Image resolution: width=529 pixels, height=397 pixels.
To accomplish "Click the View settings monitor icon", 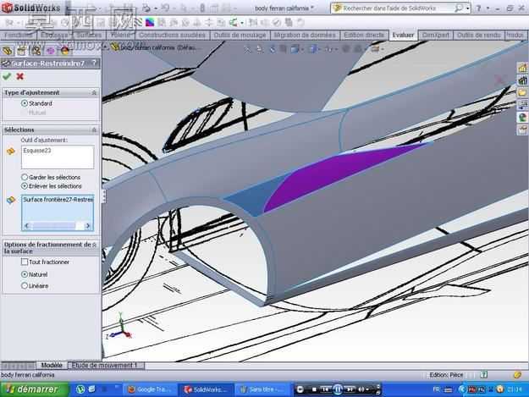I will pos(376,49).
